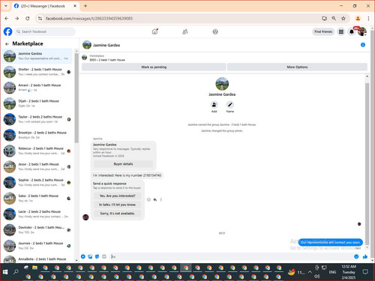Click the site info icon in address bar
Image resolution: width=375 pixels, height=281 pixels.
pos(40,19)
